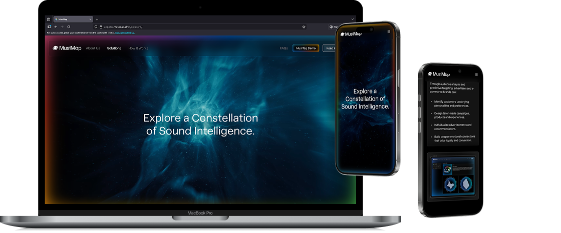Open the Solutions menu item
This screenshot has height=233, width=561.
(x=114, y=48)
